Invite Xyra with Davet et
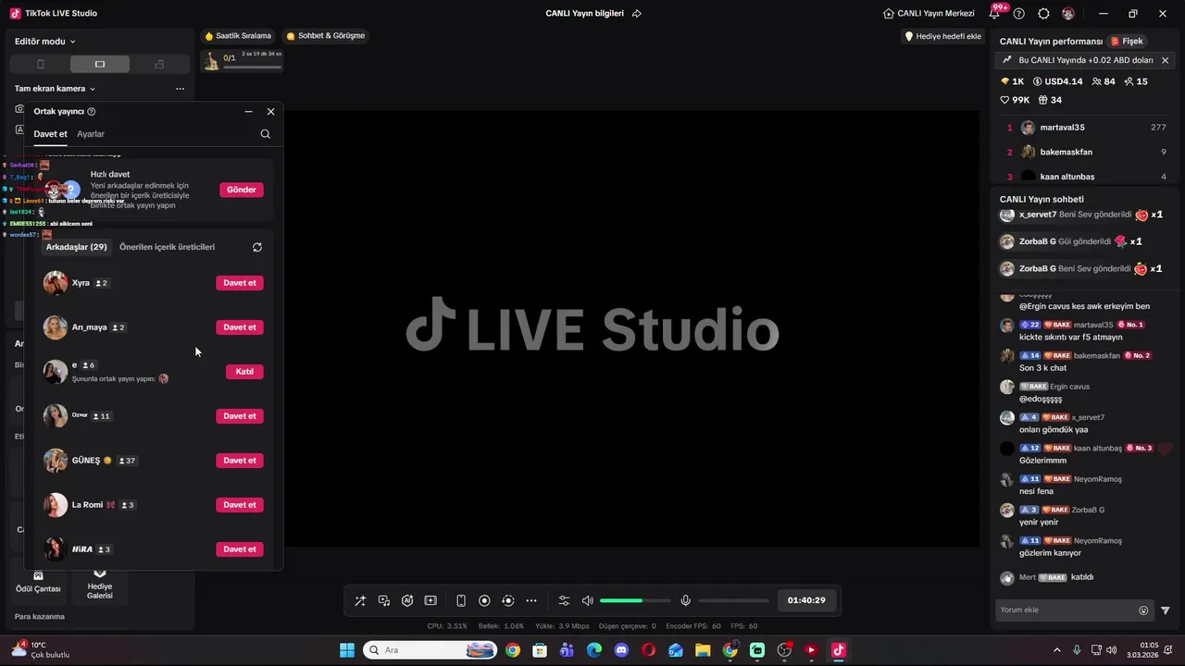This screenshot has width=1185, height=666. (x=240, y=283)
